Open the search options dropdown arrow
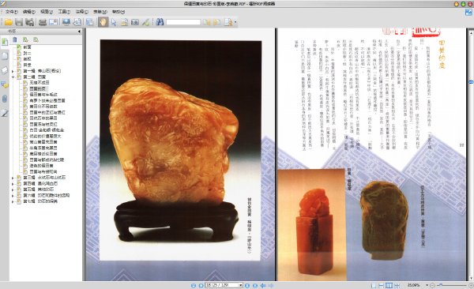Viewport: 474px width, 289px height. [x=235, y=22]
